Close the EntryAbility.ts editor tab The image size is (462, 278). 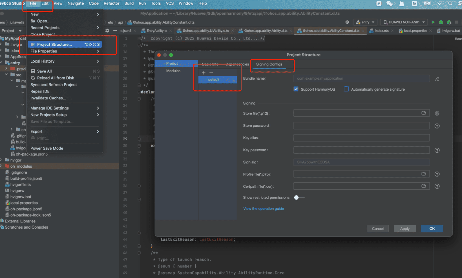171,31
